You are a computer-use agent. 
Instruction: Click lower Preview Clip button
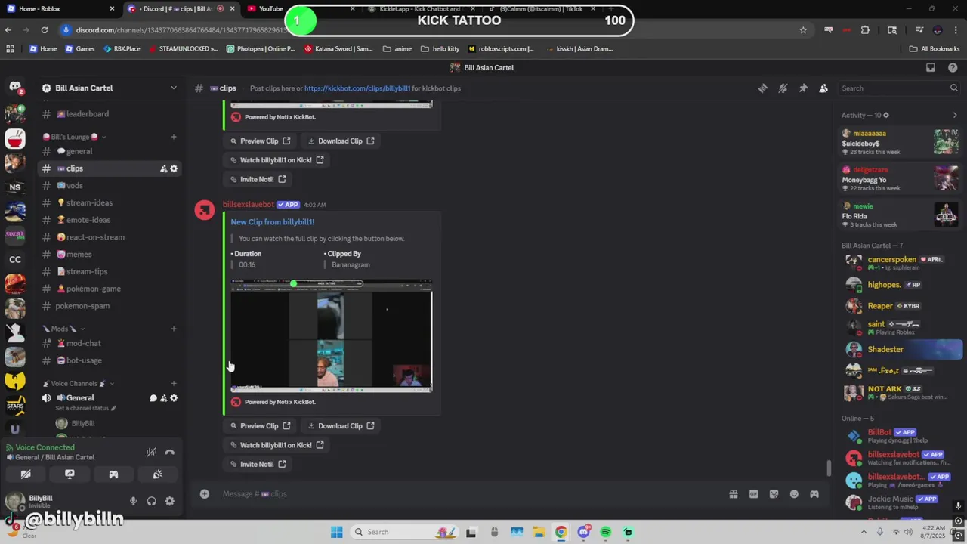point(261,426)
